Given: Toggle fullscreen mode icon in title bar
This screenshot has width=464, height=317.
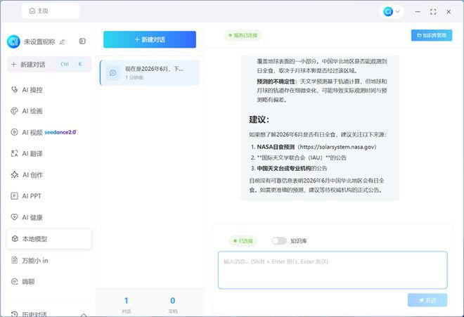Looking at the screenshot, I should tap(433, 12).
